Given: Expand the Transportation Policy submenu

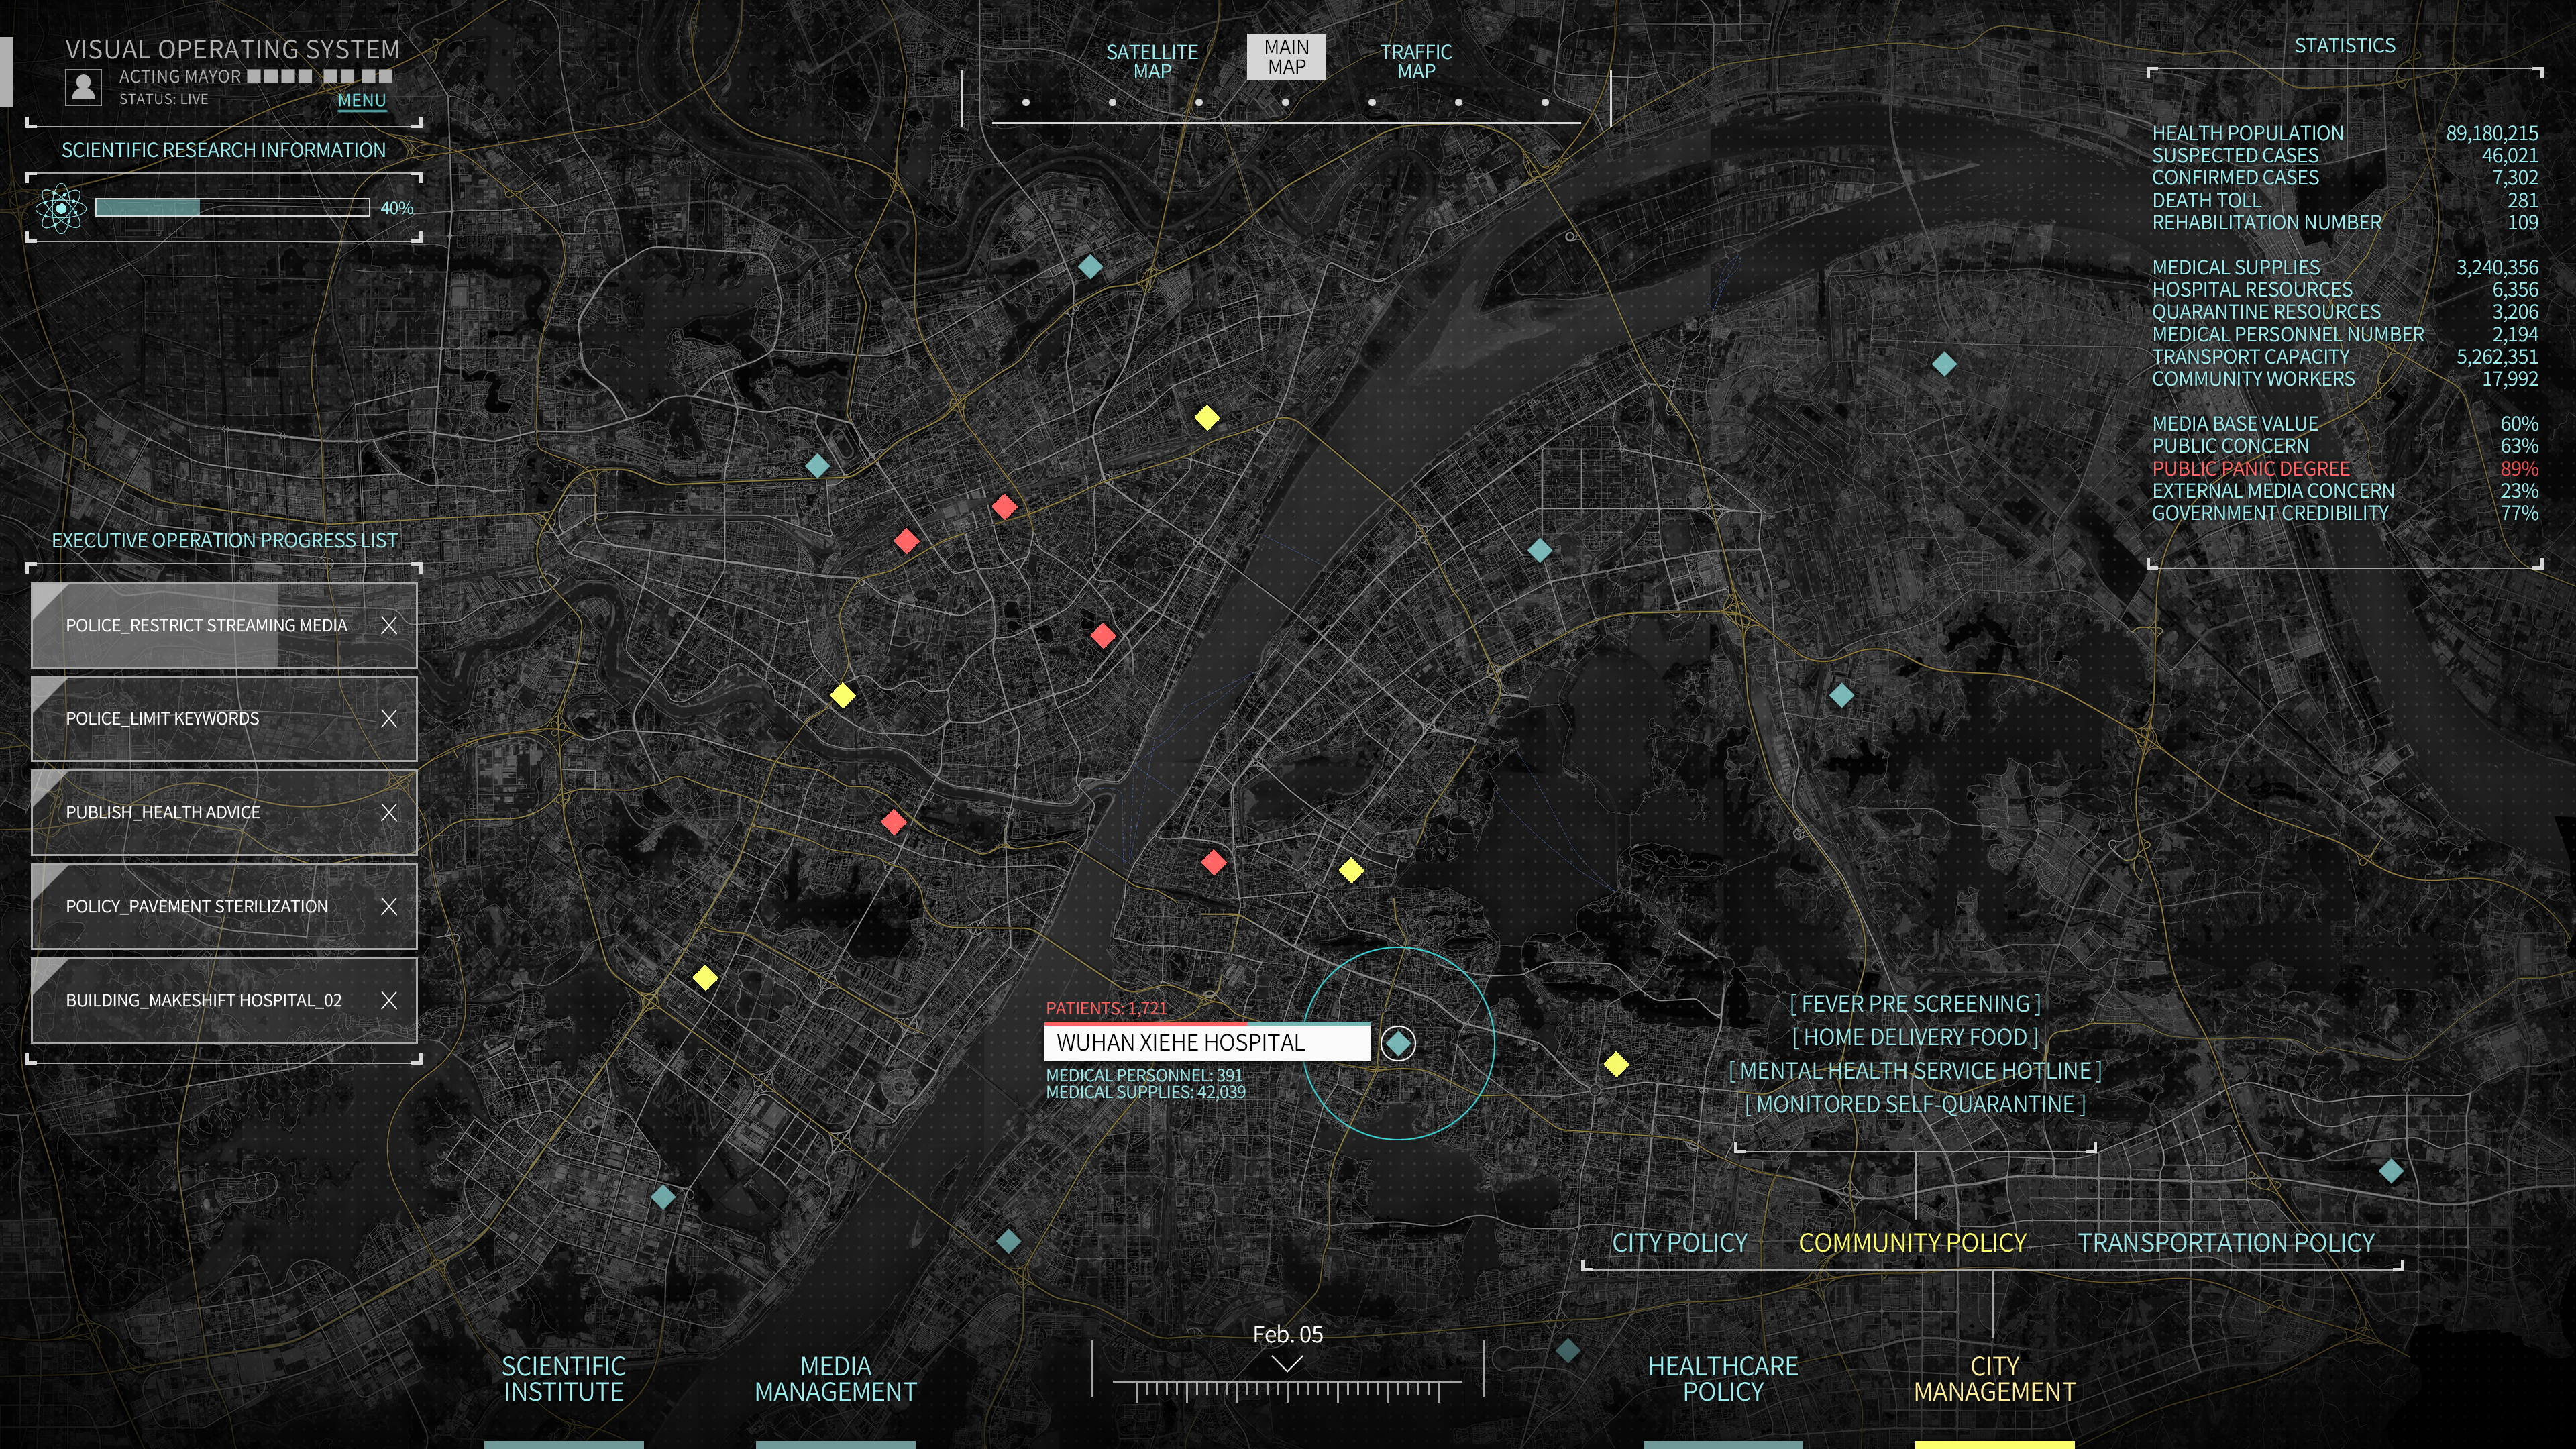Looking at the screenshot, I should click(x=2226, y=1243).
